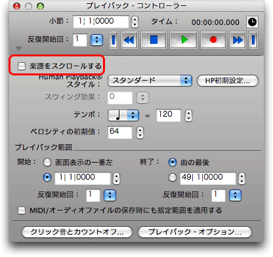Click the time display 00:00:00.000
This screenshot has height=257, width=273.
[215, 22]
